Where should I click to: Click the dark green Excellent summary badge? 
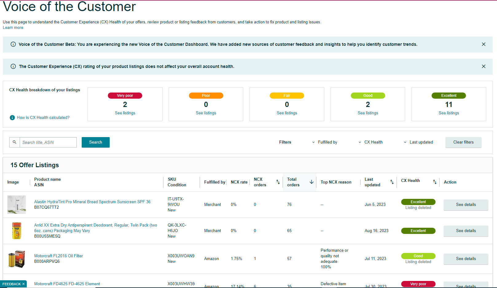point(449,96)
